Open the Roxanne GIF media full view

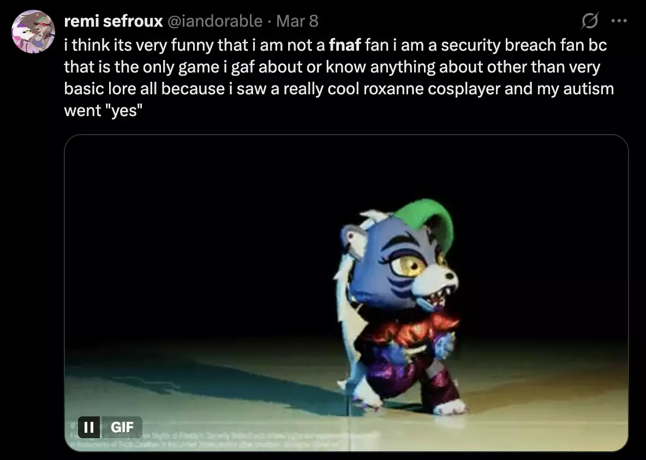coord(346,293)
